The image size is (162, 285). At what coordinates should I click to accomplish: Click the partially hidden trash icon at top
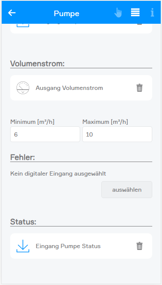click(140, 24)
